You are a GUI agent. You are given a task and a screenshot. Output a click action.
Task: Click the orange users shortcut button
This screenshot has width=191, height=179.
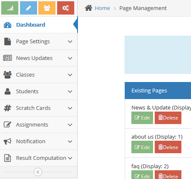tap(47, 8)
